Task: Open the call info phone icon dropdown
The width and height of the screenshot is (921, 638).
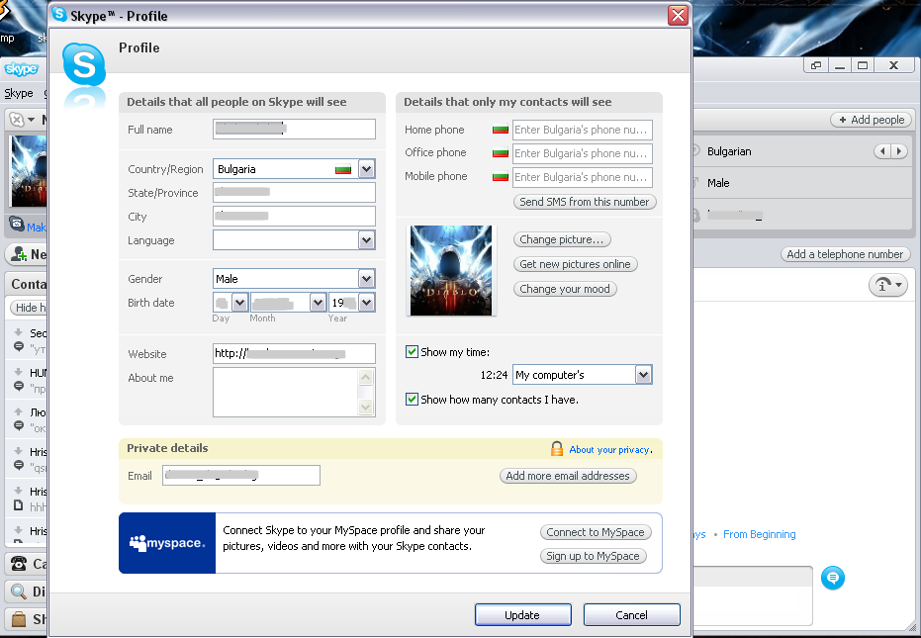Action: [x=887, y=286]
